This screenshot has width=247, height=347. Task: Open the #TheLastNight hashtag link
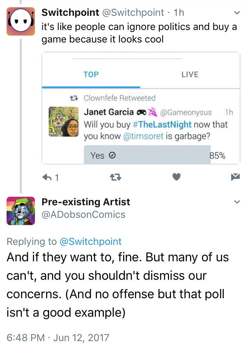162,124
